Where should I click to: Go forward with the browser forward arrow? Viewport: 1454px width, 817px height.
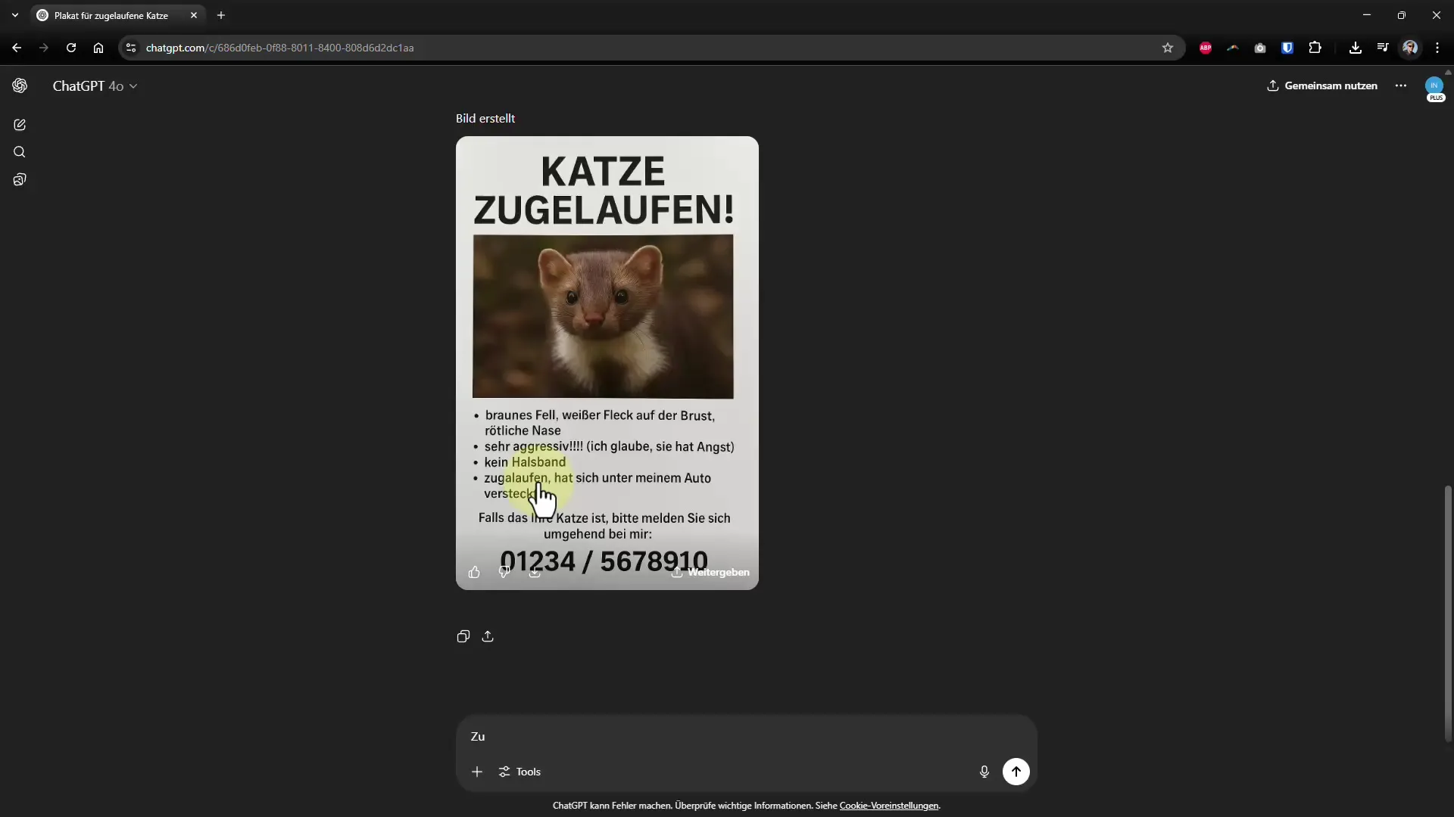(x=44, y=48)
